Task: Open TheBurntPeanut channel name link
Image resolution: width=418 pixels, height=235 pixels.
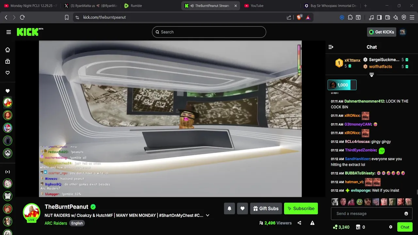Action: pos(67,207)
